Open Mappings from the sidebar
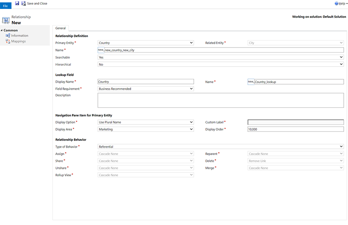 point(19,40)
